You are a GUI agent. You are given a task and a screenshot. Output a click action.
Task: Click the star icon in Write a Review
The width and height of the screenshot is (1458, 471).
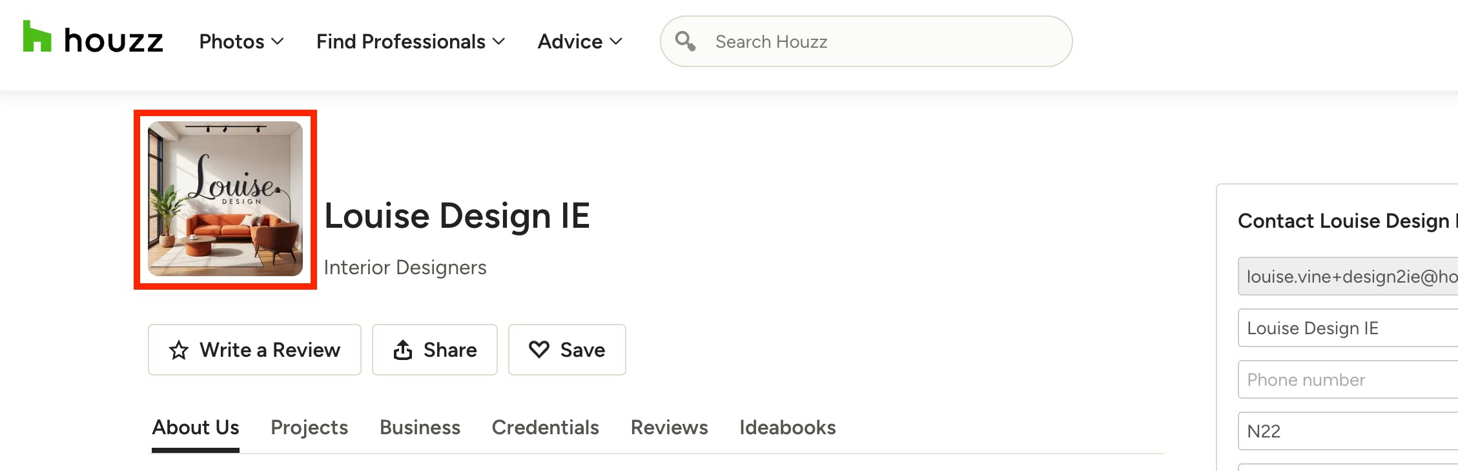(179, 350)
